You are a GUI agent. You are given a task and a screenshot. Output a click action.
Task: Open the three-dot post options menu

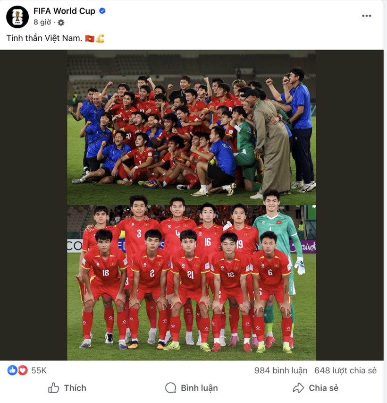click(366, 16)
